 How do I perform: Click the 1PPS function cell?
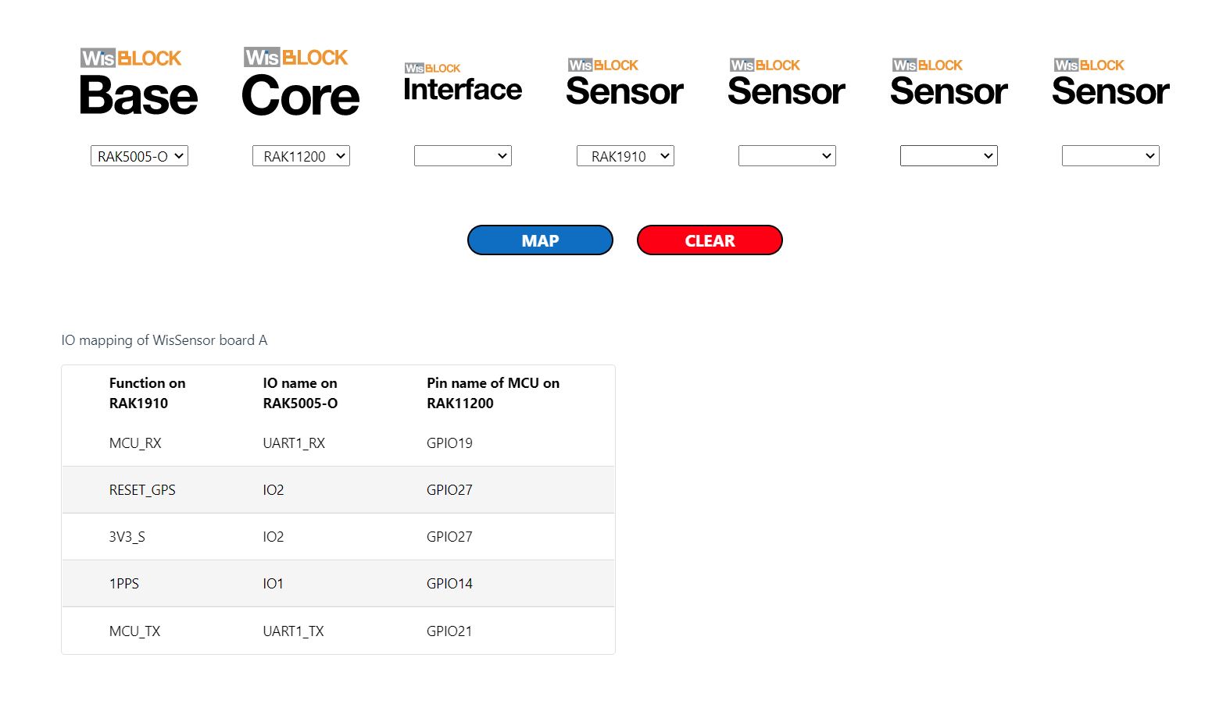[124, 584]
